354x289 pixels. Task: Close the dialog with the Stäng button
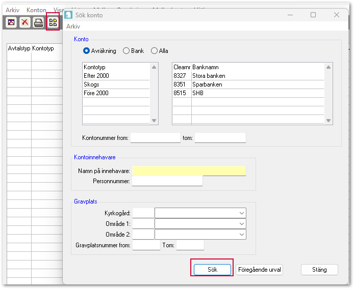click(319, 270)
